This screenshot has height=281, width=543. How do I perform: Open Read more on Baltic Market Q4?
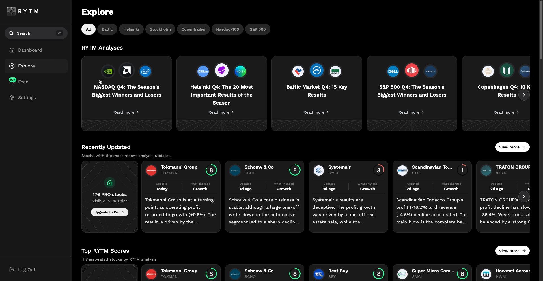316,112
